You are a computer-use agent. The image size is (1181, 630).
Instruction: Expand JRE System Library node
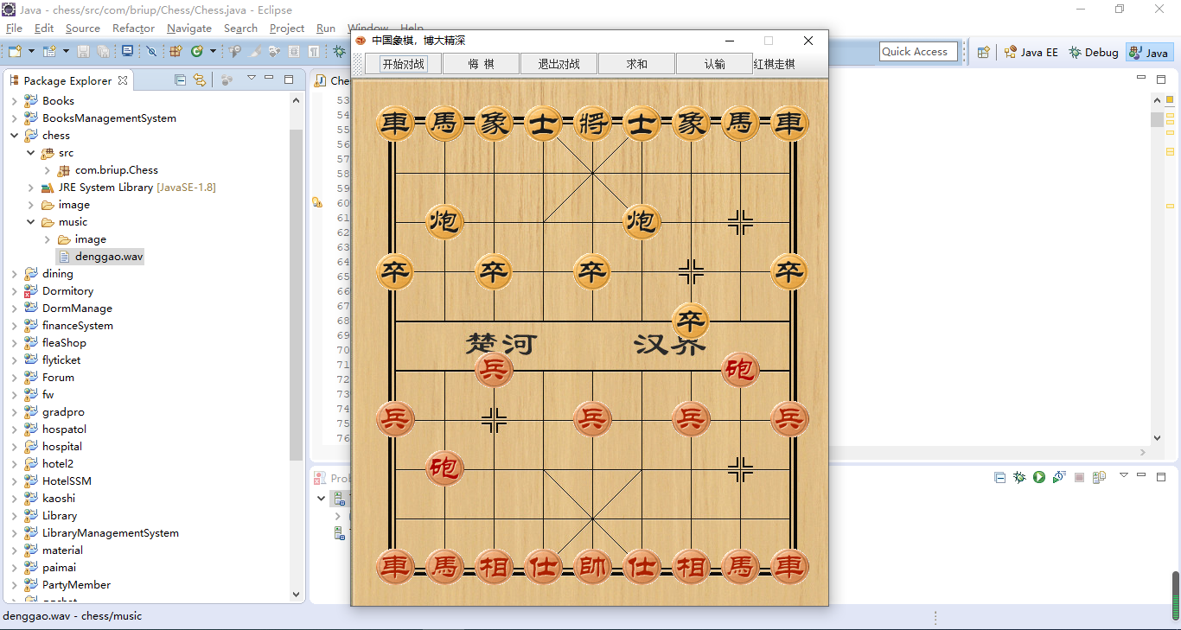coord(30,188)
